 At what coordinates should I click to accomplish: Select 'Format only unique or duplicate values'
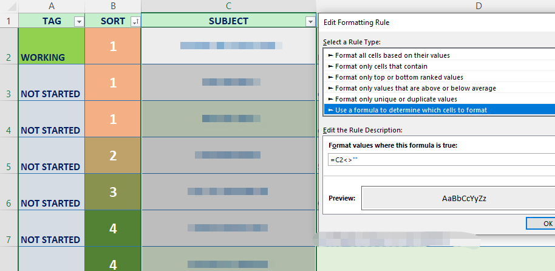[x=396, y=99]
